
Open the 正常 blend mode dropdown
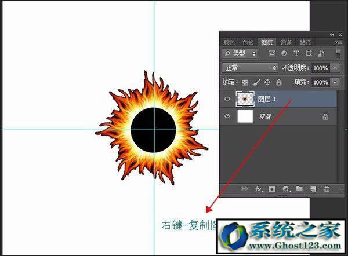(250, 68)
